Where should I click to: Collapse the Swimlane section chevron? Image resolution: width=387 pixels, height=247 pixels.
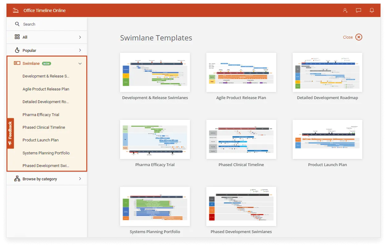(x=80, y=64)
